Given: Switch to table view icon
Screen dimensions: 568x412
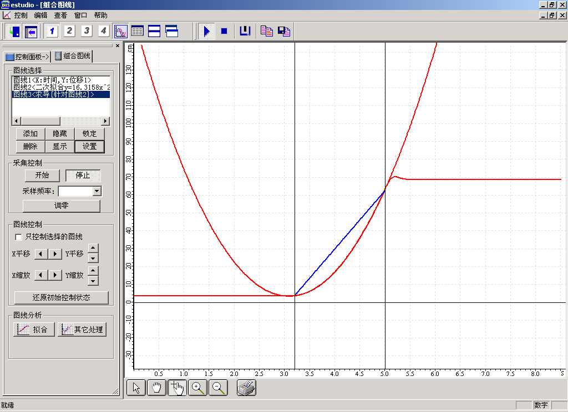Looking at the screenshot, I should (137, 31).
